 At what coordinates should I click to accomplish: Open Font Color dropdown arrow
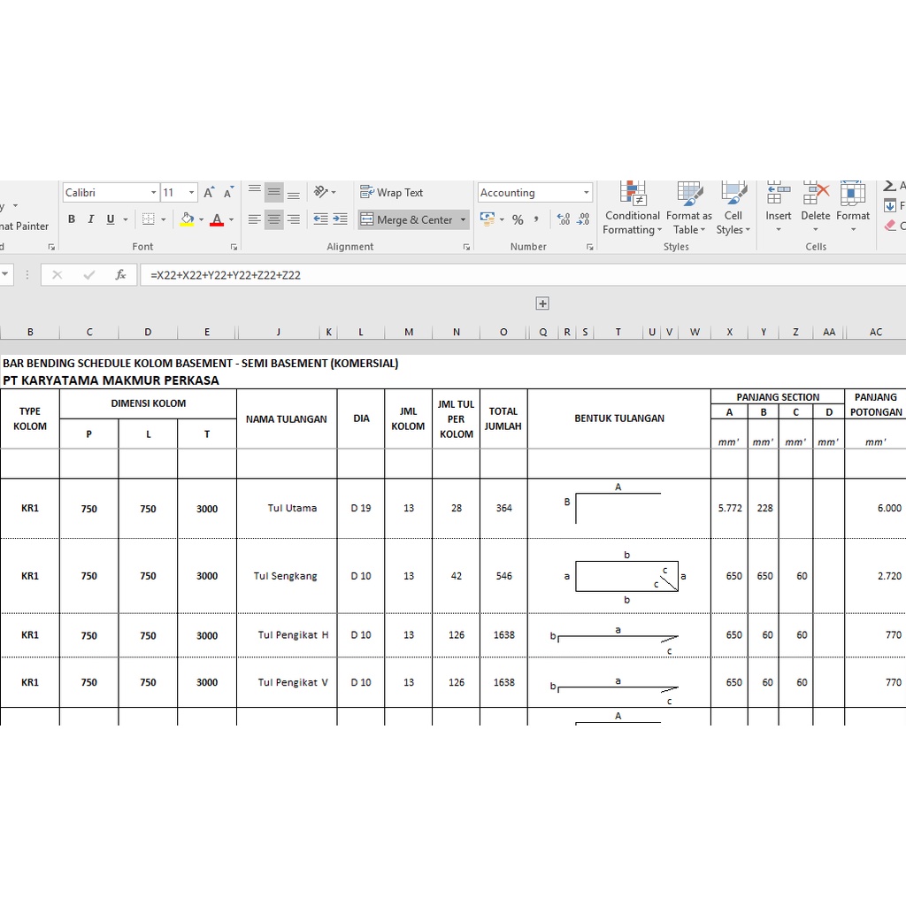coord(232,219)
